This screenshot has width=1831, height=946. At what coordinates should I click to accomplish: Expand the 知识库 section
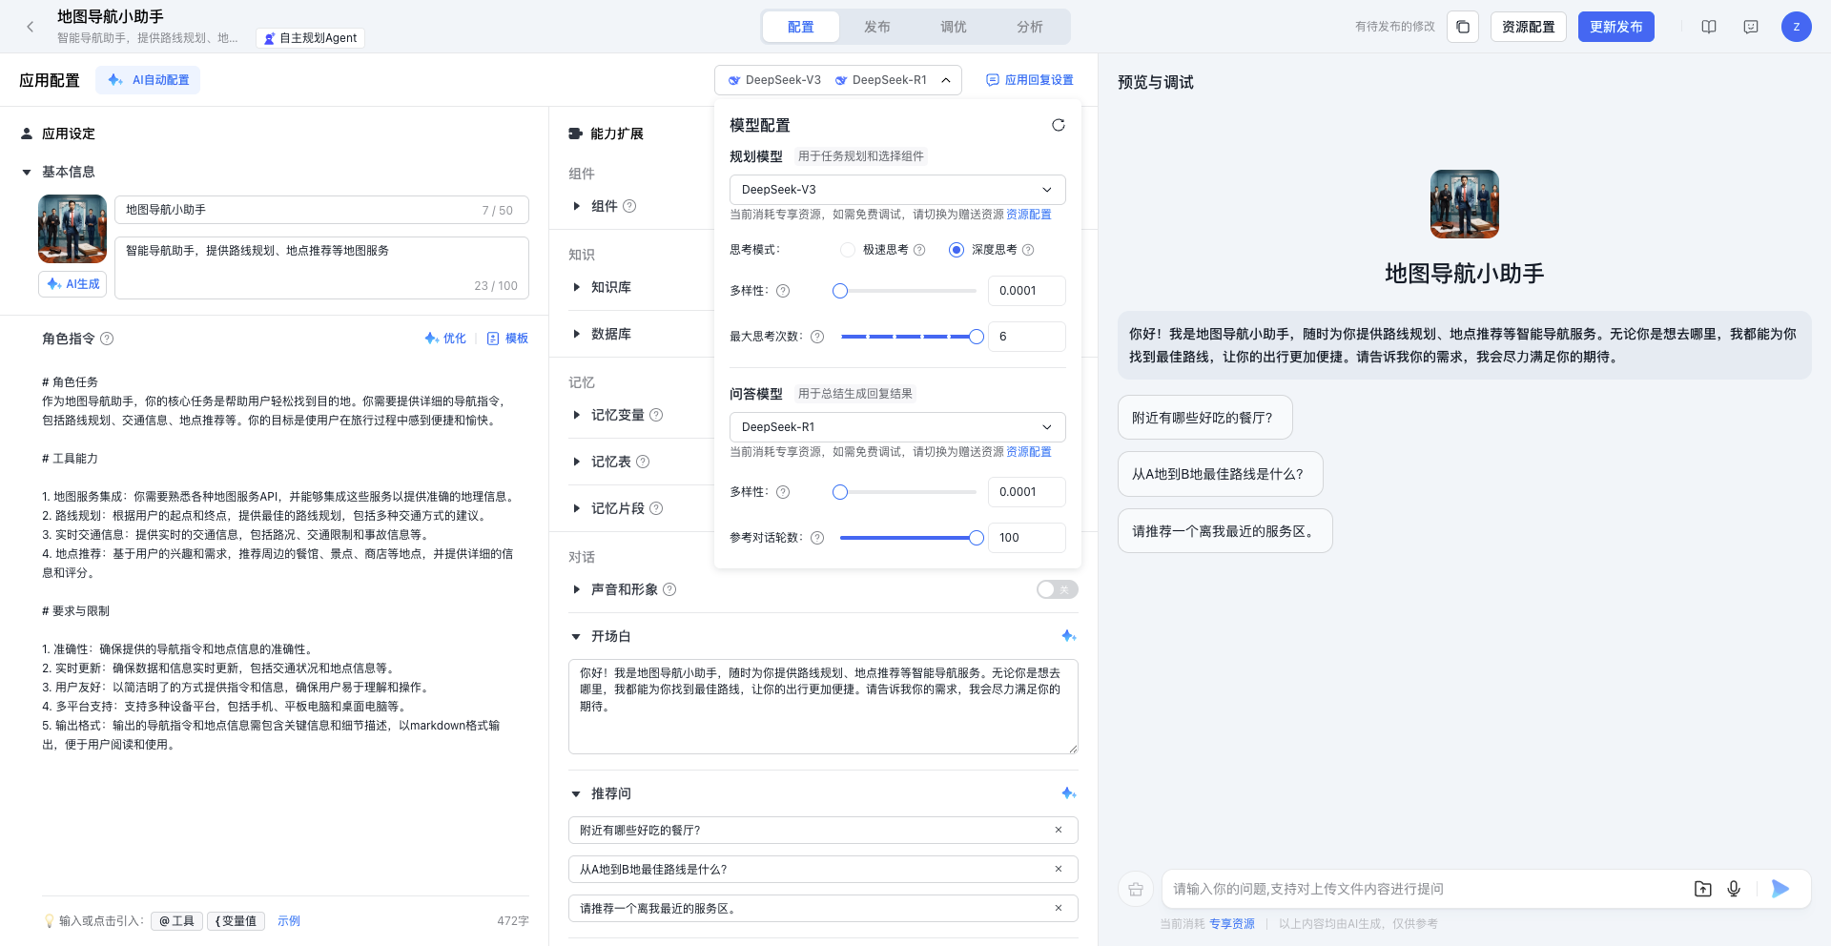click(576, 287)
